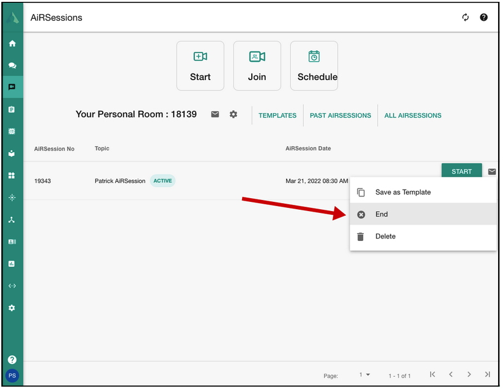
Task: Click the Your Personal Room : 18139 heading
Action: pyautogui.click(x=136, y=114)
